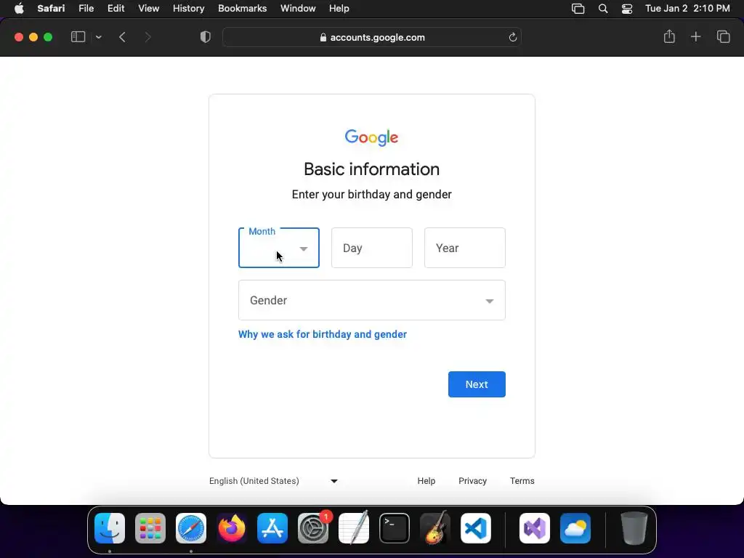744x558 pixels.
Task: Launch Visual Studio Code from the Dock
Action: 476,528
